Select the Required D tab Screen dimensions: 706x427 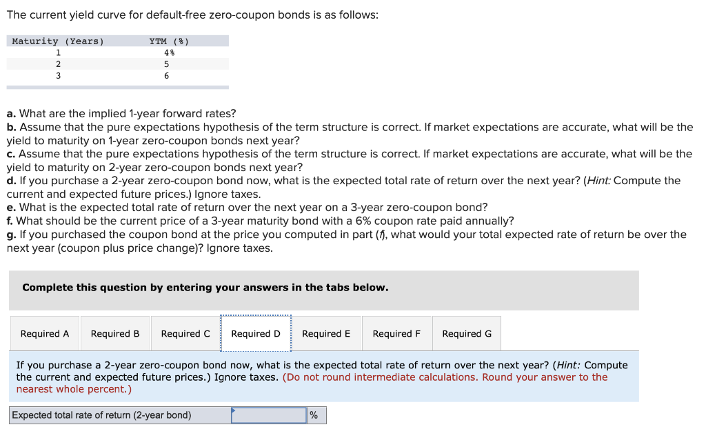tap(256, 333)
